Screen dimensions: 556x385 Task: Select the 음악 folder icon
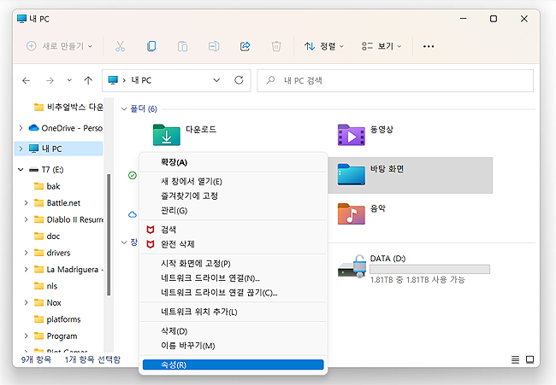click(x=351, y=213)
